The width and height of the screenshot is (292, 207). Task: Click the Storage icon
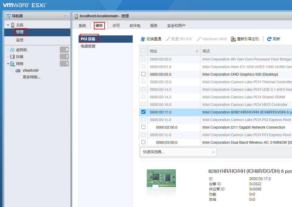pos(12,57)
